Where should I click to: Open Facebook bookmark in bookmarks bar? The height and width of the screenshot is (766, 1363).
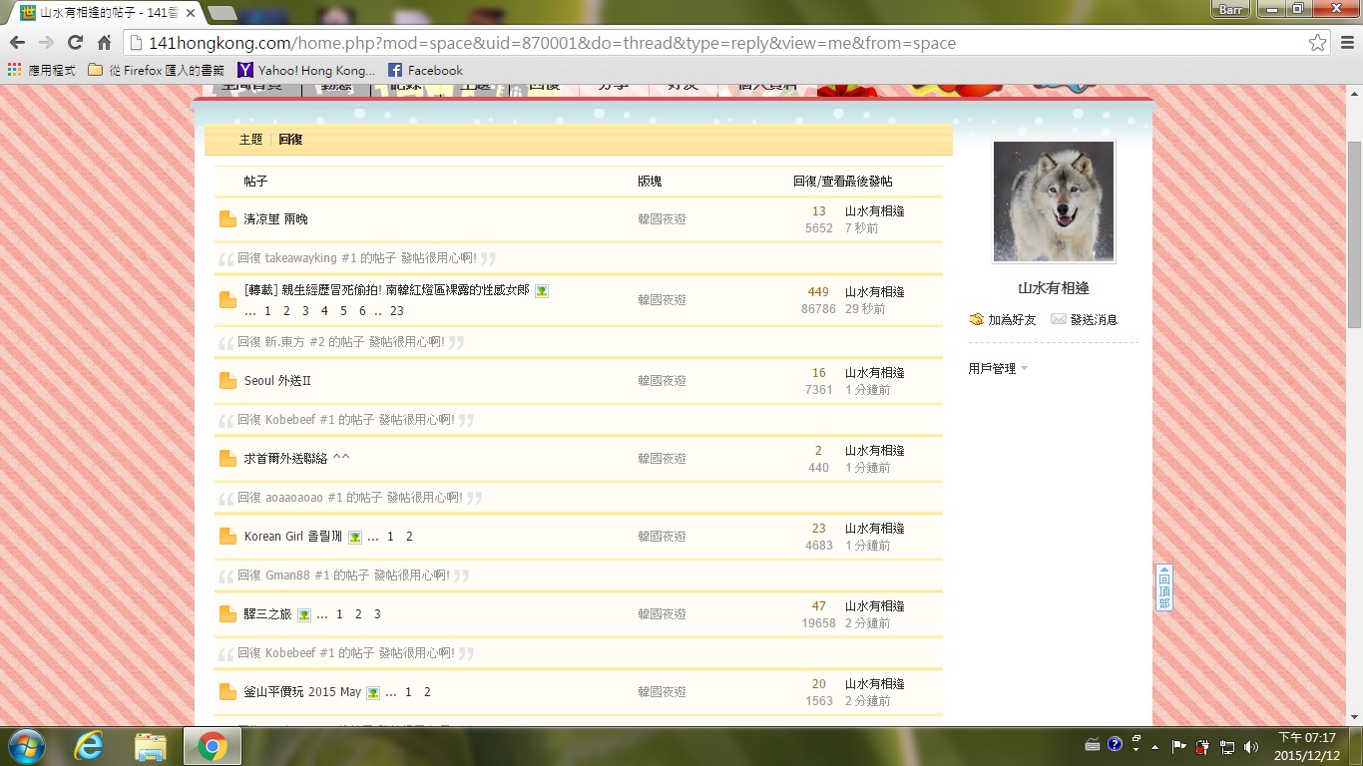(425, 71)
